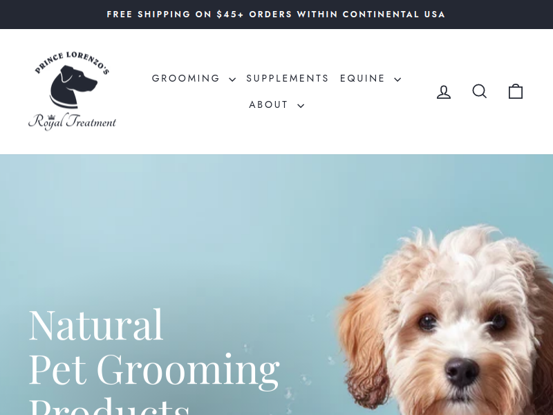Click the crown in Royal Treatment logo
Screen dimensions: 553x415
pos(52,117)
